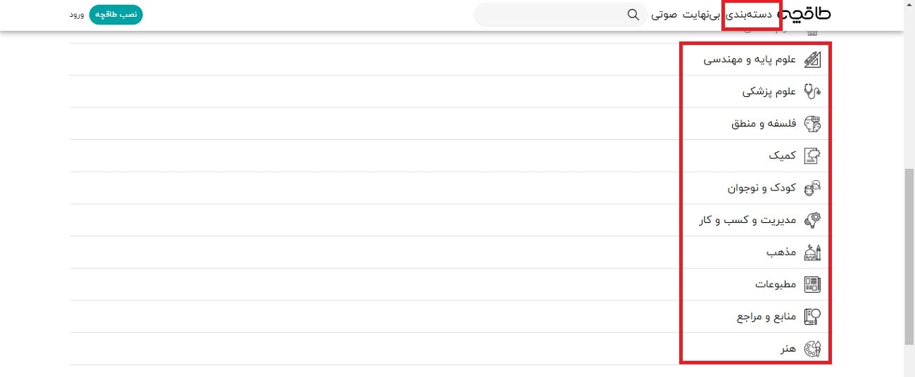915x377 pixels.
Task: Click the stethoscope icon for علوم پزشکی
Action: click(812, 91)
